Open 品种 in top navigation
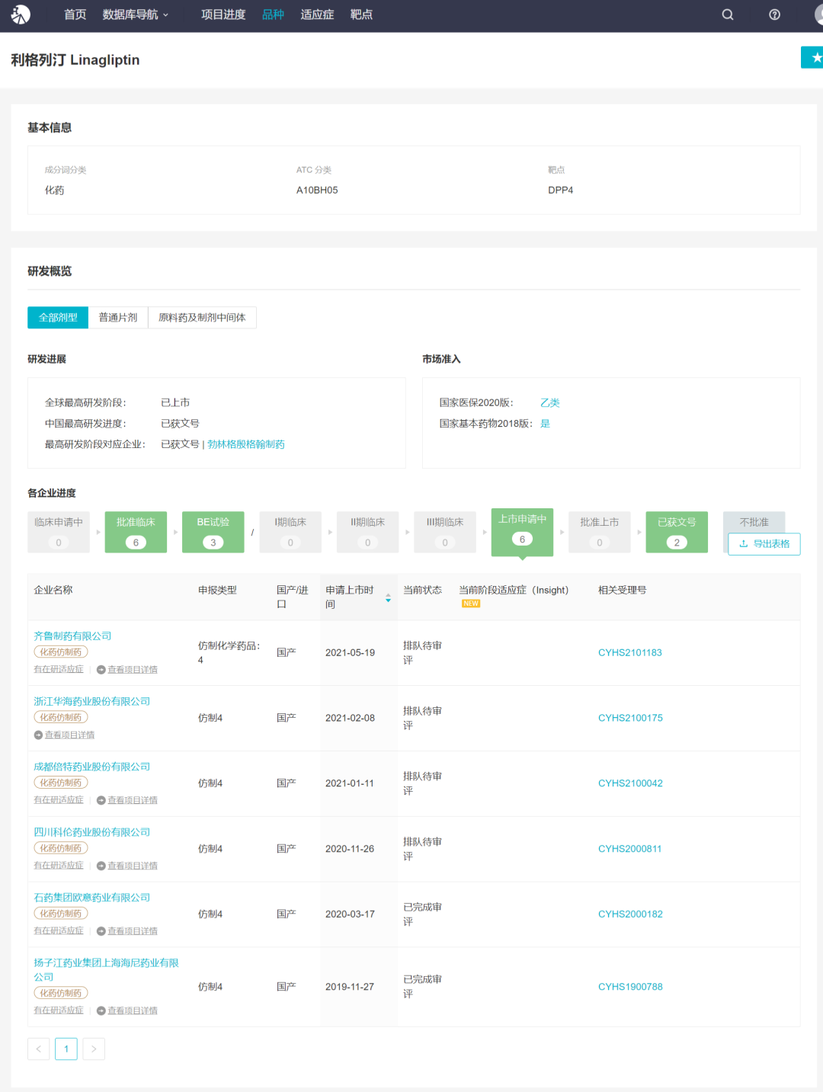823x1092 pixels. (x=273, y=14)
